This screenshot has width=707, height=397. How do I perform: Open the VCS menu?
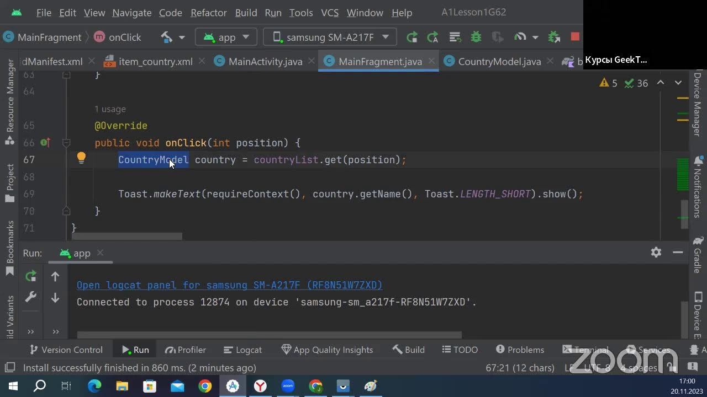coord(330,13)
